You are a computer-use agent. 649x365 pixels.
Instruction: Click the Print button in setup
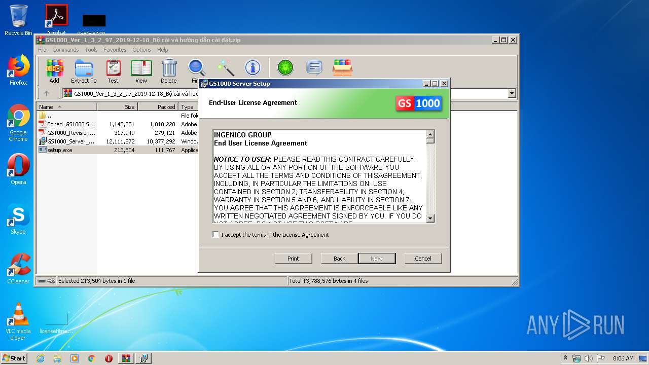click(293, 259)
